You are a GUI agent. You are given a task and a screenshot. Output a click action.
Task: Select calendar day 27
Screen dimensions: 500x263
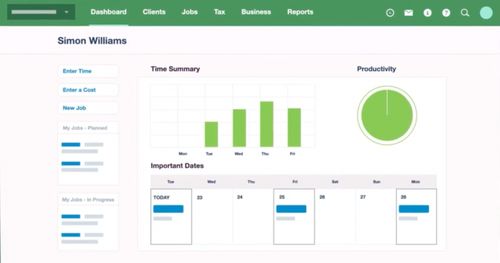click(x=376, y=217)
